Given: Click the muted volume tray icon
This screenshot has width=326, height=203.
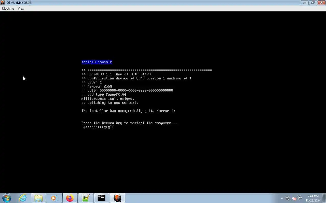Looking at the screenshot, I should 294,198.
